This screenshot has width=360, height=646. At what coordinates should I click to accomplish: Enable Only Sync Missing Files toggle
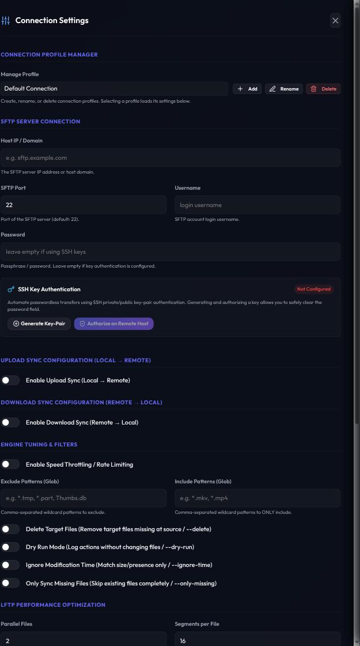point(10,583)
